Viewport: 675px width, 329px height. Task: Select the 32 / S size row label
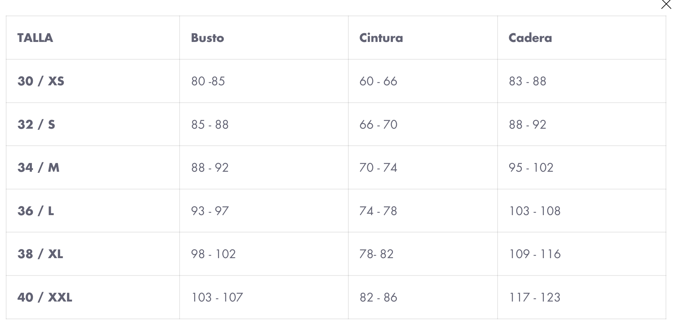pyautogui.click(x=36, y=124)
